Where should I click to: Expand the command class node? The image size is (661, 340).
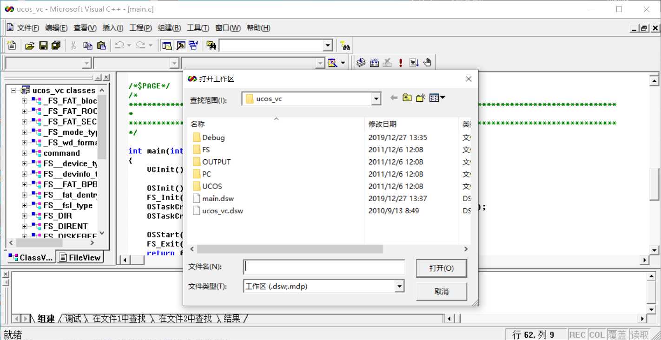[x=25, y=153]
